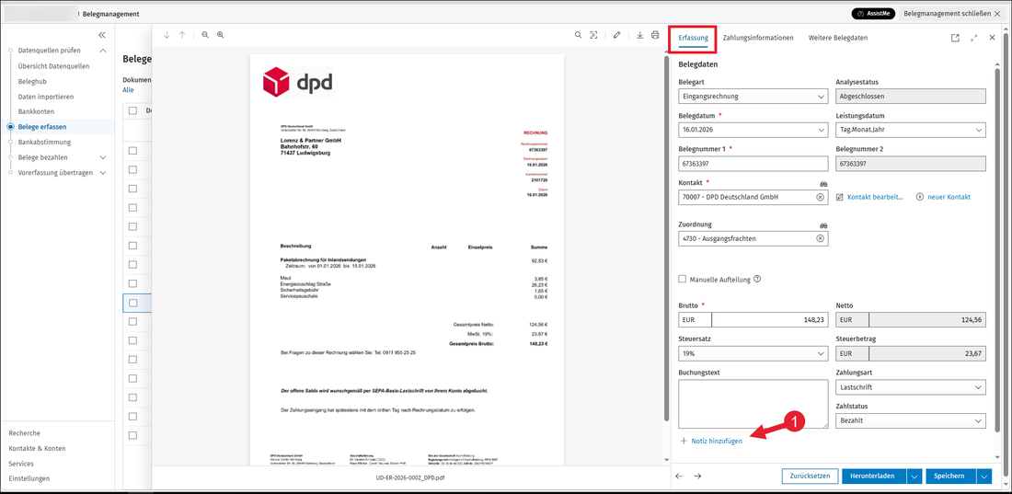This screenshot has width=1012, height=494.
Task: Show help for Manuelle Aufteilung
Action: click(x=758, y=280)
